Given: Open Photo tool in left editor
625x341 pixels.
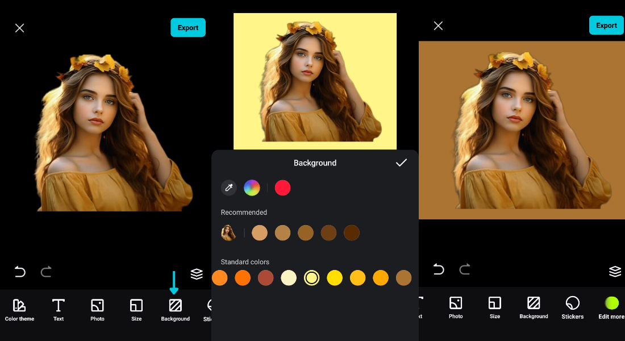Looking at the screenshot, I should (97, 310).
